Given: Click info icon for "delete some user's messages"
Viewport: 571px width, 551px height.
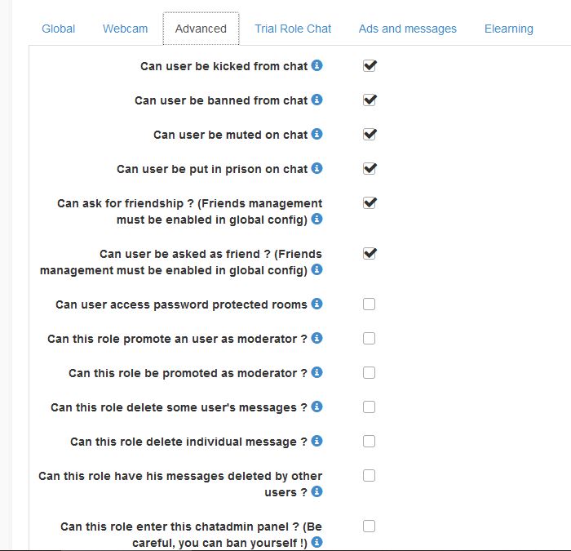Looking at the screenshot, I should 317,407.
